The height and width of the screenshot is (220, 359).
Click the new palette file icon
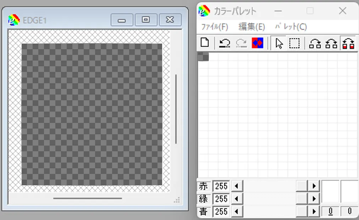tap(205, 43)
